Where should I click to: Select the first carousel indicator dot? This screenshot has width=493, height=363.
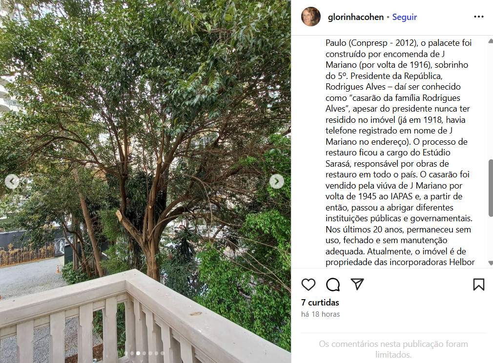126,353
